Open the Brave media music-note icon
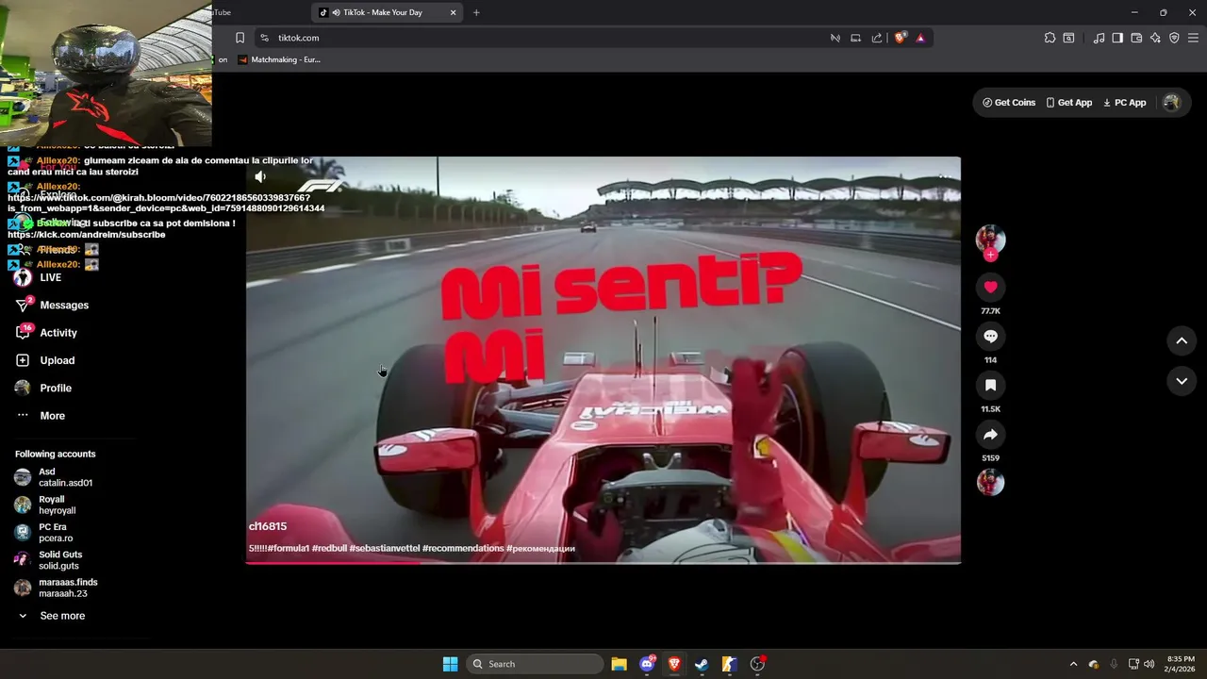1207x679 pixels. coord(1099,38)
